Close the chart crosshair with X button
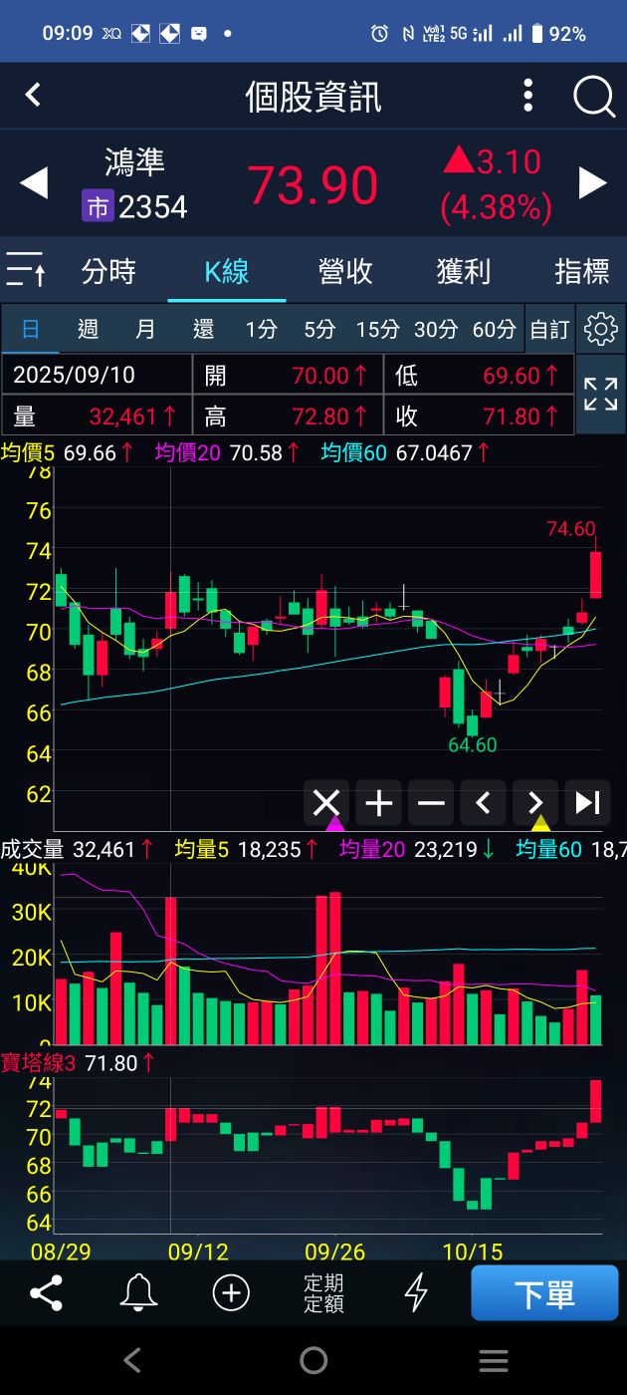 (326, 802)
